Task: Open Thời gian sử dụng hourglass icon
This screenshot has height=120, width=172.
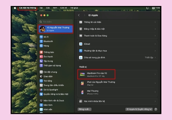Action: pyautogui.click(x=41, y=65)
